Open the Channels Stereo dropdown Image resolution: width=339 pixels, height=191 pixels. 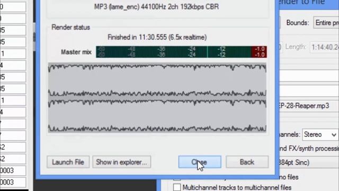(x=320, y=135)
